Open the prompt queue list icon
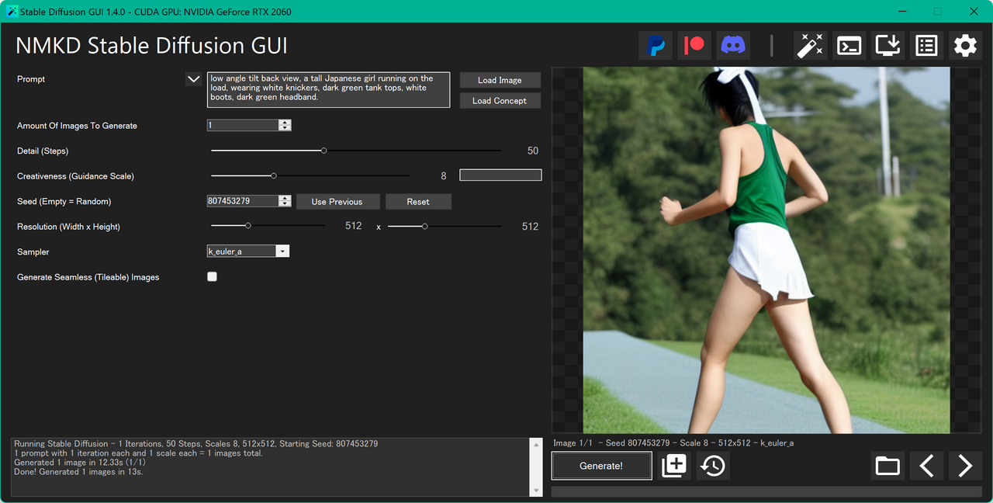The width and height of the screenshot is (993, 503). 926,45
